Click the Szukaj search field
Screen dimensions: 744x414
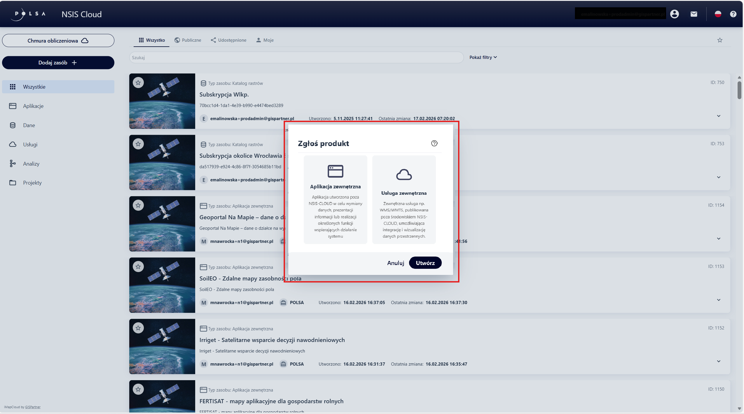coord(296,57)
